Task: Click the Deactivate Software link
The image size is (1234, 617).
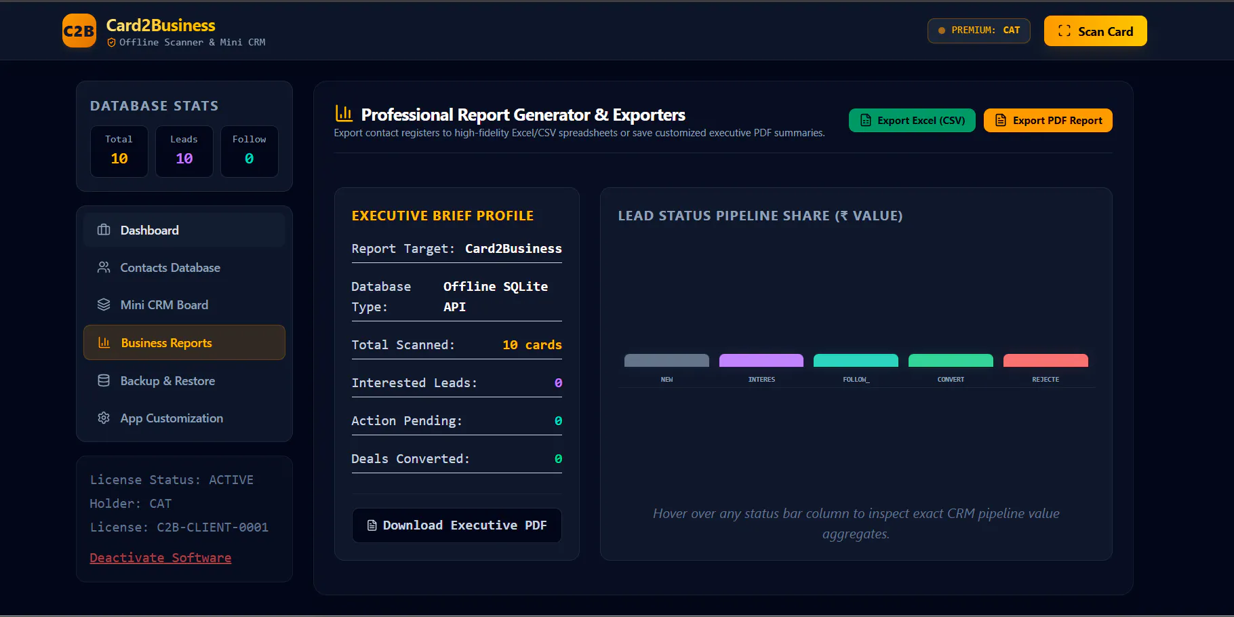Action: pos(161,557)
